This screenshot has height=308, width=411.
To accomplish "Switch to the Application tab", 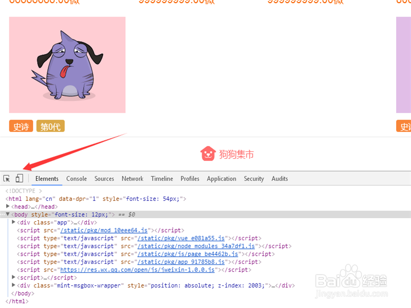I will pyautogui.click(x=221, y=179).
